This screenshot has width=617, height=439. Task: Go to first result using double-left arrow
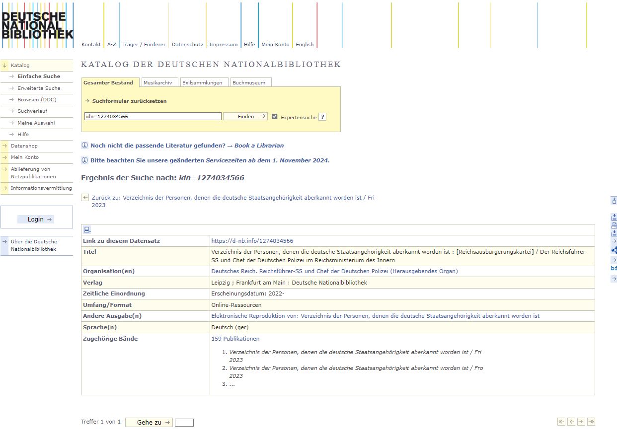(x=561, y=422)
